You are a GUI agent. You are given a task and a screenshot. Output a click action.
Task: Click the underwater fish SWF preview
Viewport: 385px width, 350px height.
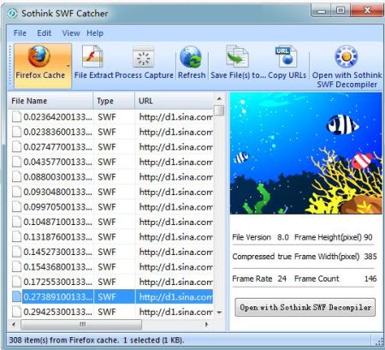pyautogui.click(x=305, y=153)
